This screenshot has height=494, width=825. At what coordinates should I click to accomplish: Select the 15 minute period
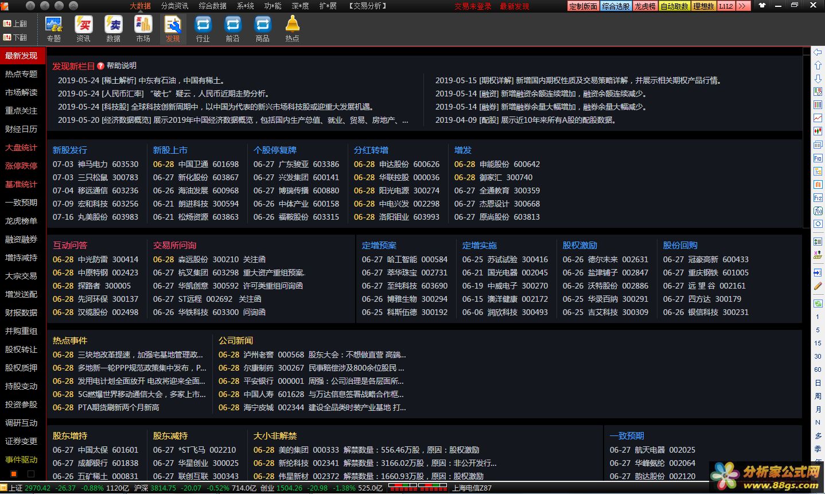click(818, 343)
